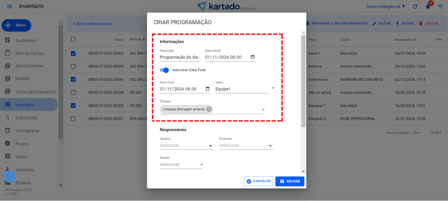Click the CANCELAR button
The height and width of the screenshot is (201, 448).
pos(258,181)
